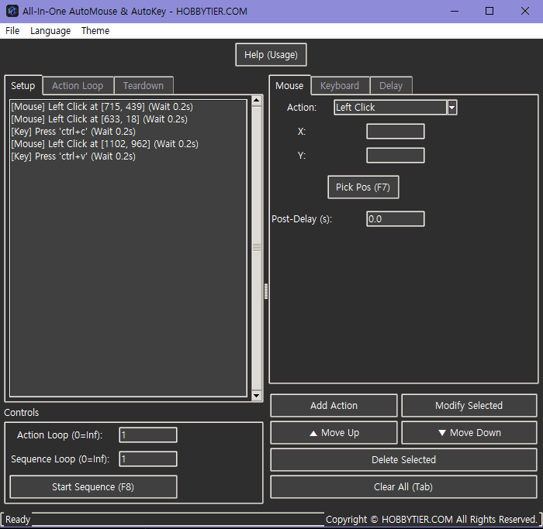Open the Theme menu
Image resolution: width=543 pixels, height=529 pixels.
[x=95, y=31]
